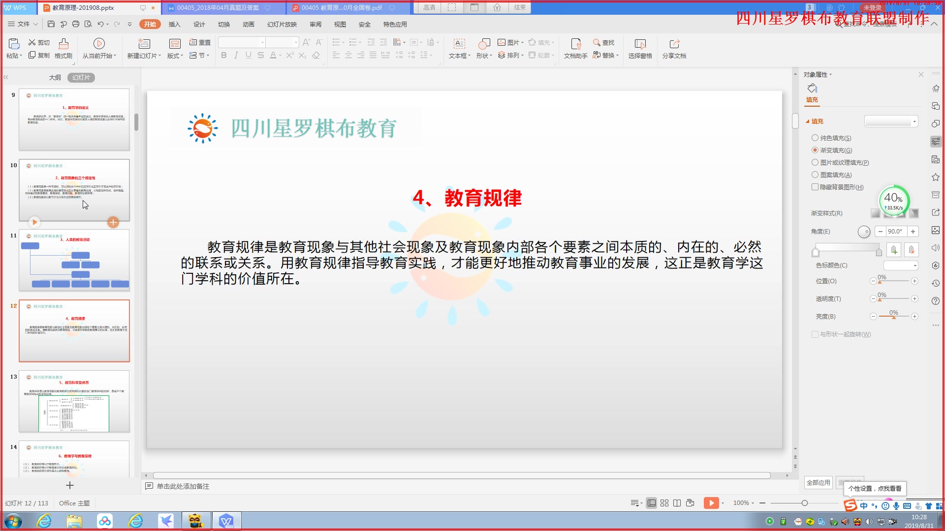This screenshot has height=531, width=945.
Task: Click the Text Box (文本框) icon
Action: 459,44
